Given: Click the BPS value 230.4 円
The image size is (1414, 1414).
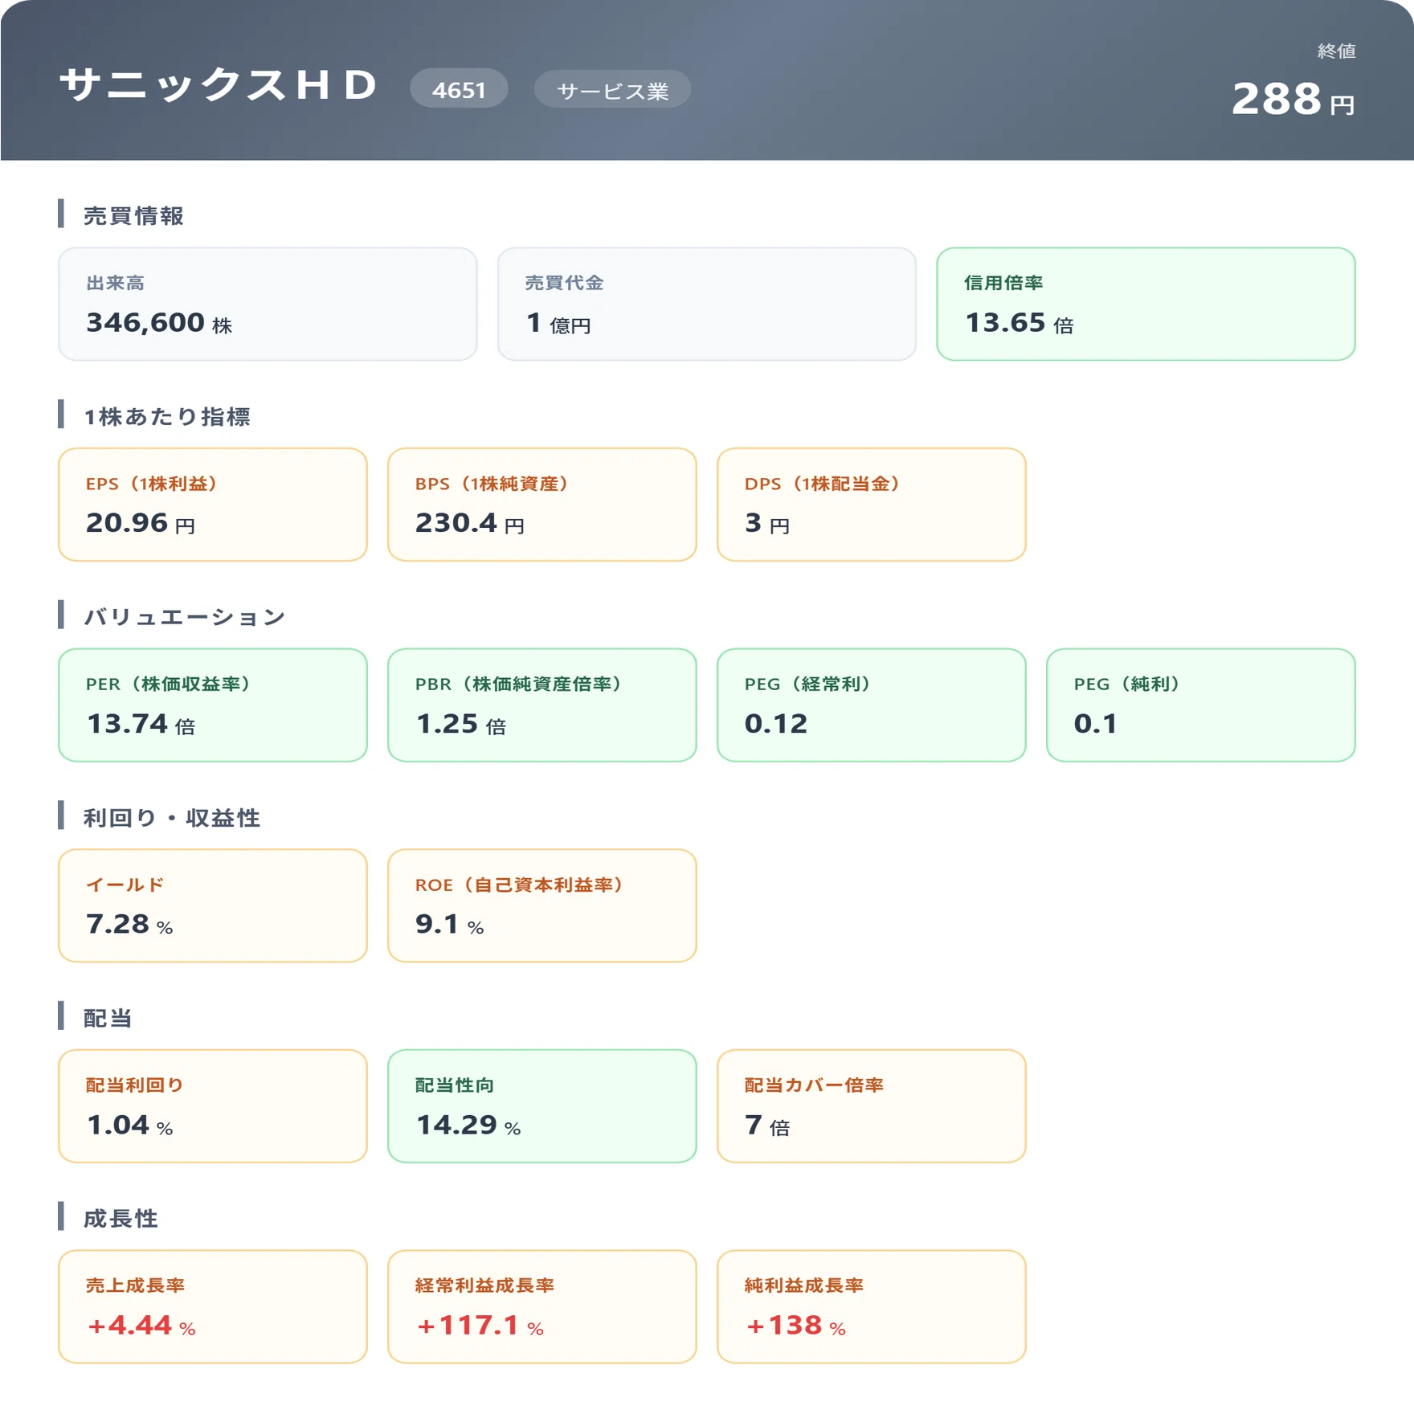Looking at the screenshot, I should [x=470, y=523].
